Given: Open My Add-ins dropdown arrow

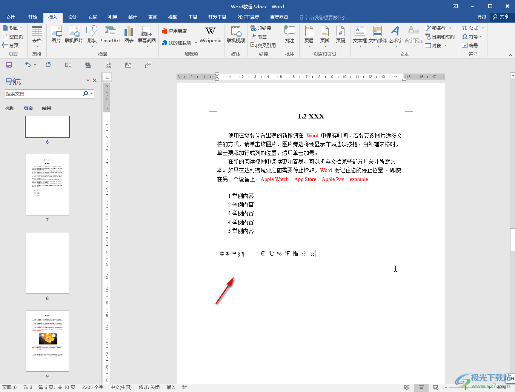Looking at the screenshot, I should point(196,43).
